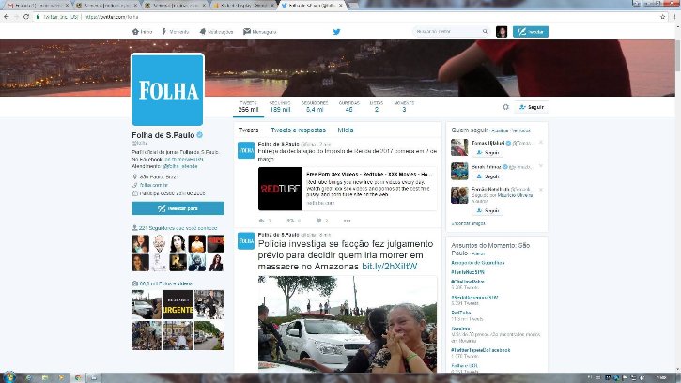Image resolution: width=681 pixels, height=383 pixels.
Task: Follow the first suggested account
Action: (x=488, y=152)
